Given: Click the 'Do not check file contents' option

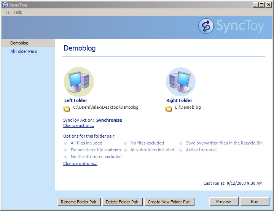Looking at the screenshot, I should pos(96,150).
